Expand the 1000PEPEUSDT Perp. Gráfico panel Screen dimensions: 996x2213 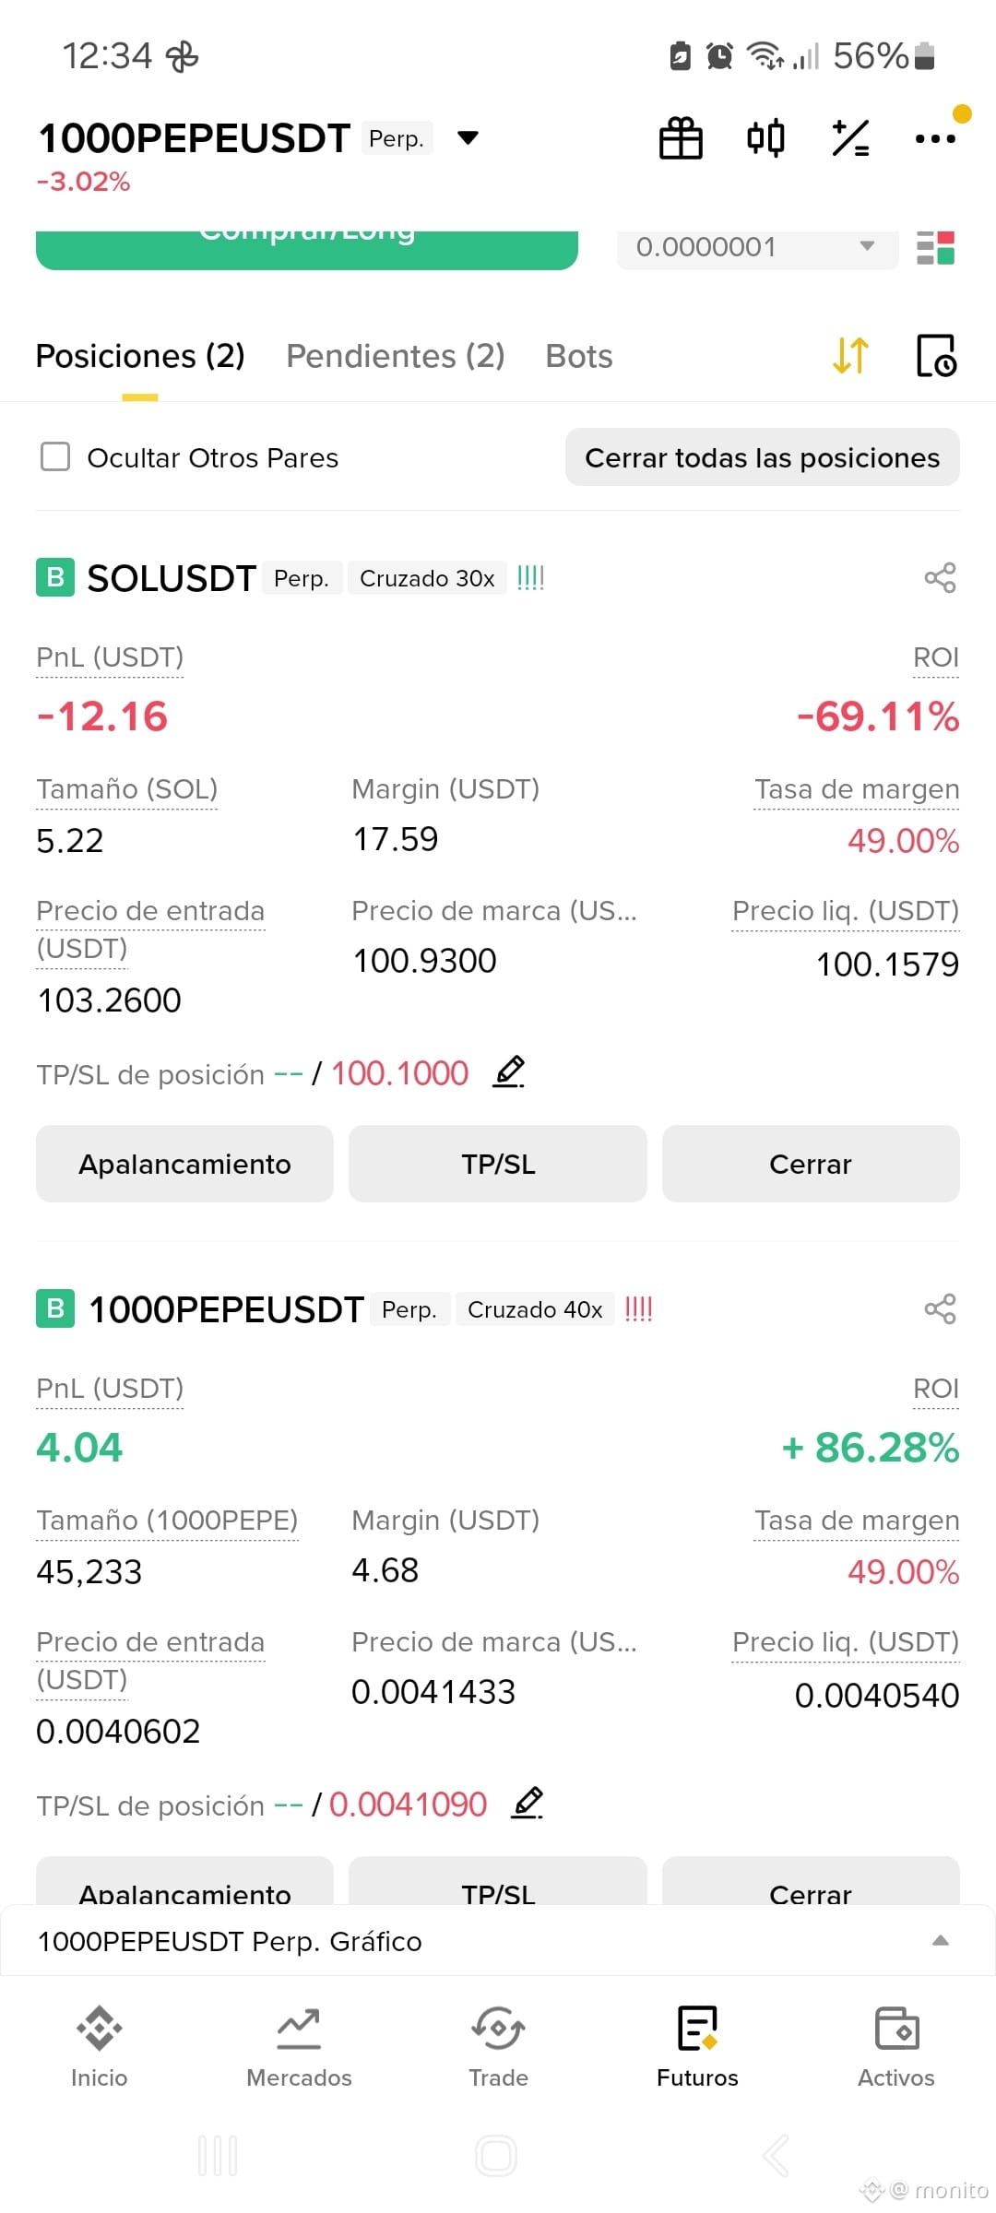click(498, 1941)
